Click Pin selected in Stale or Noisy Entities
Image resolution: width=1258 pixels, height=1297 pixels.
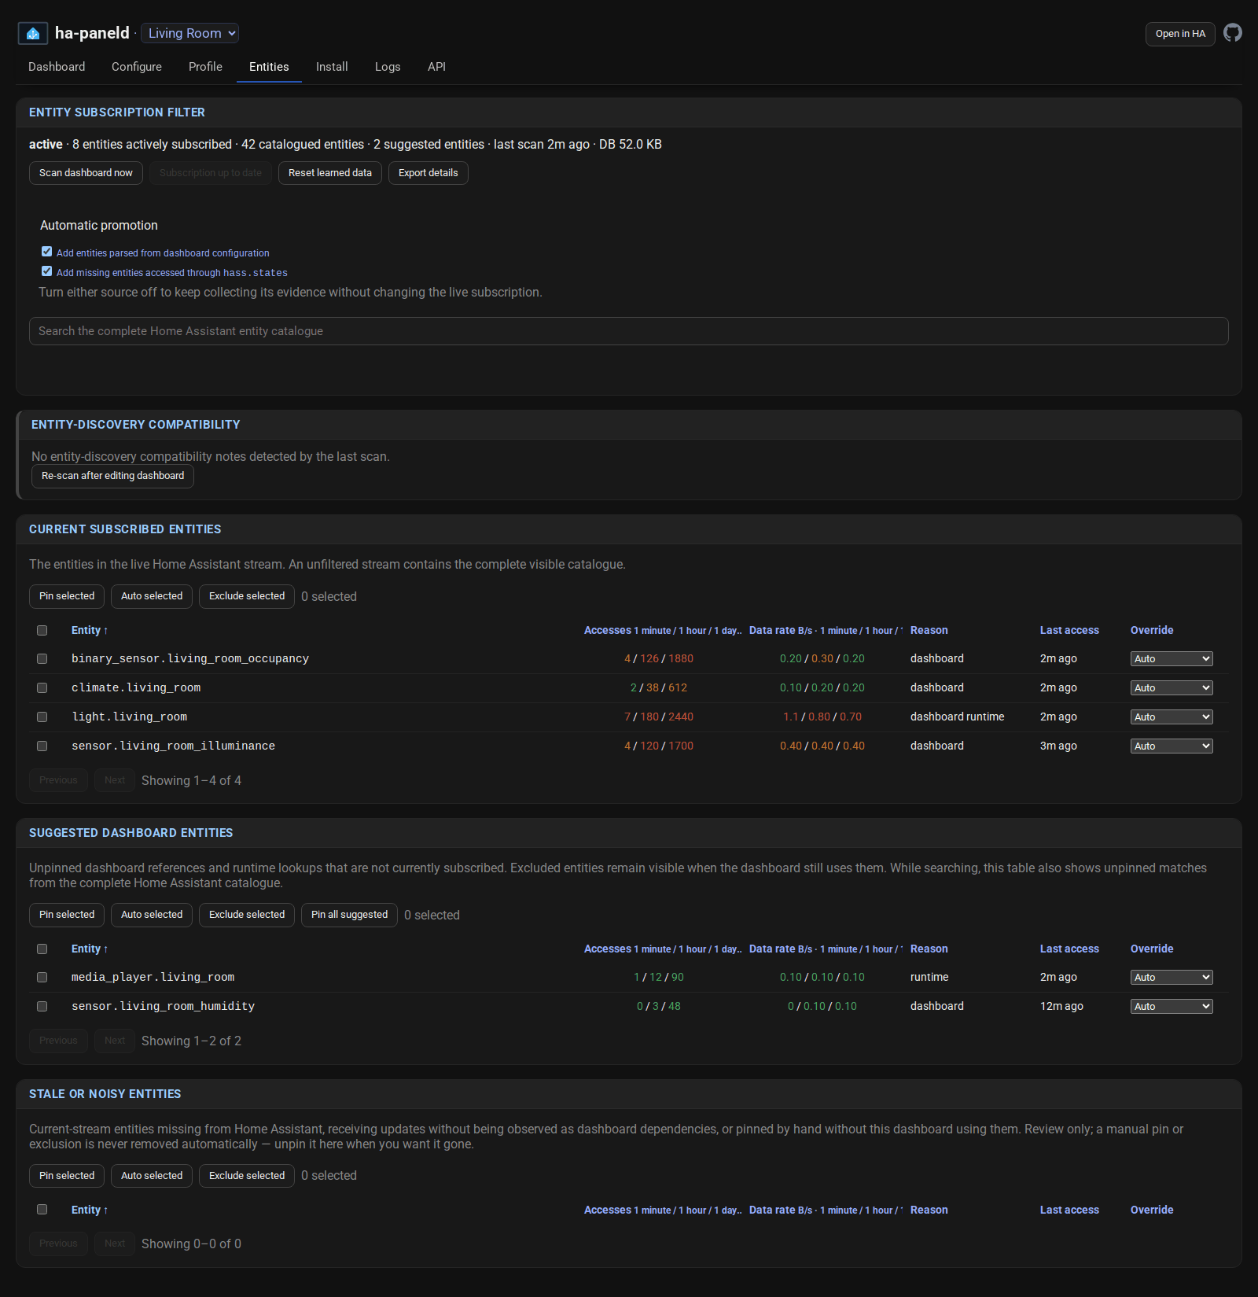pos(67,1176)
